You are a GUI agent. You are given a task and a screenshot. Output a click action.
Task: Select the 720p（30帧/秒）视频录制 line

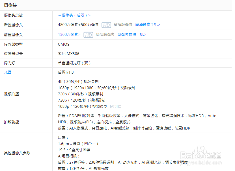(81, 94)
